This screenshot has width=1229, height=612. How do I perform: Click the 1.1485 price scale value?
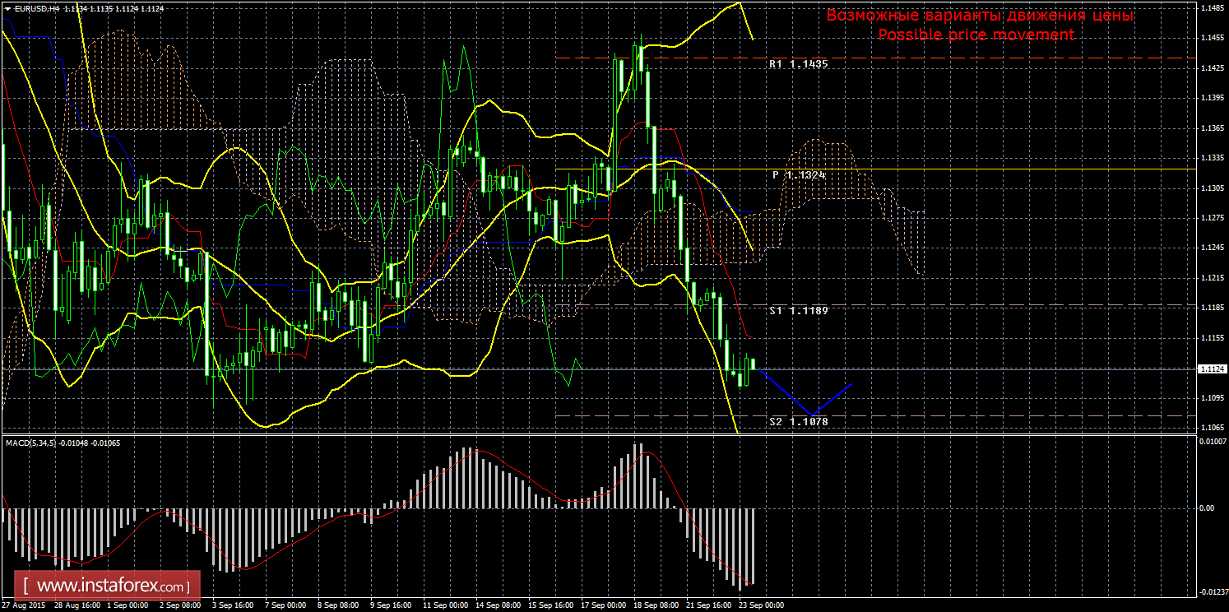click(1210, 8)
